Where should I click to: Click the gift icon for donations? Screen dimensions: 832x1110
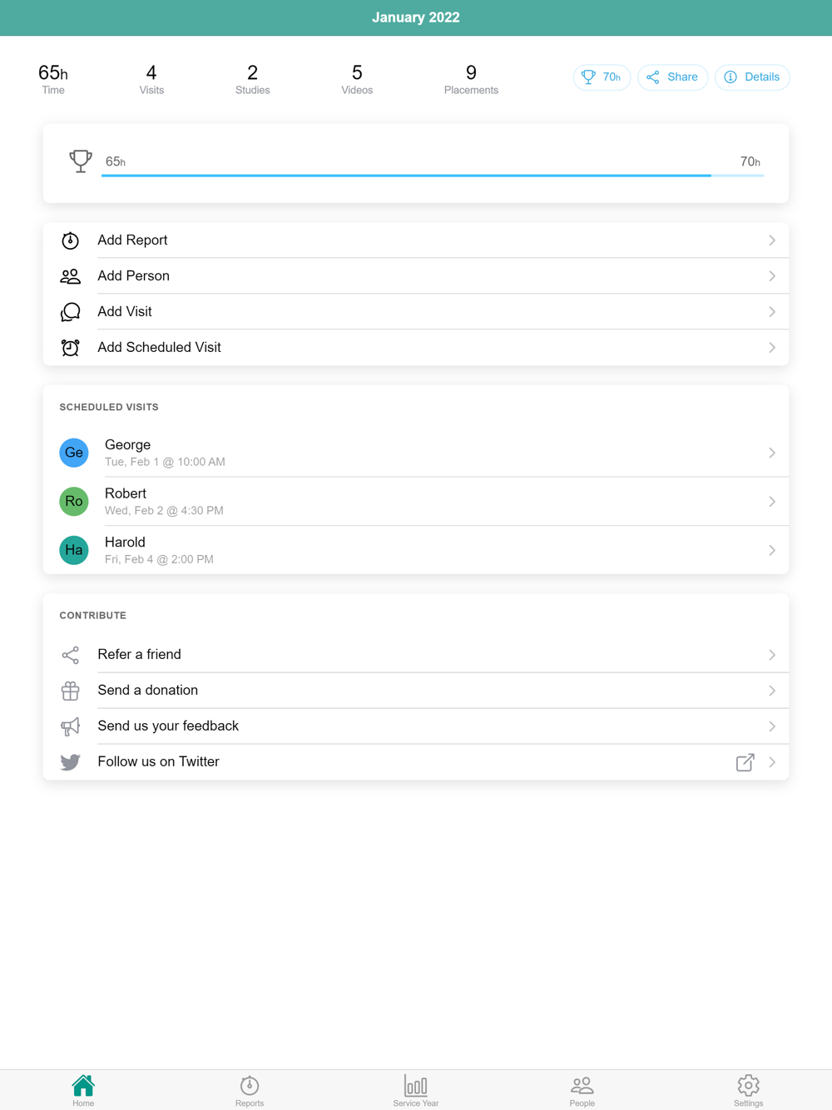coord(71,691)
